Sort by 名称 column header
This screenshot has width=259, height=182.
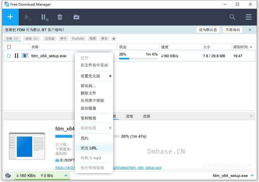pyautogui.click(x=74, y=47)
